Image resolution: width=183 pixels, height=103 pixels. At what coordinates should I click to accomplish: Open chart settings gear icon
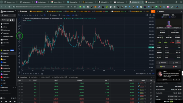coord(150,15)
